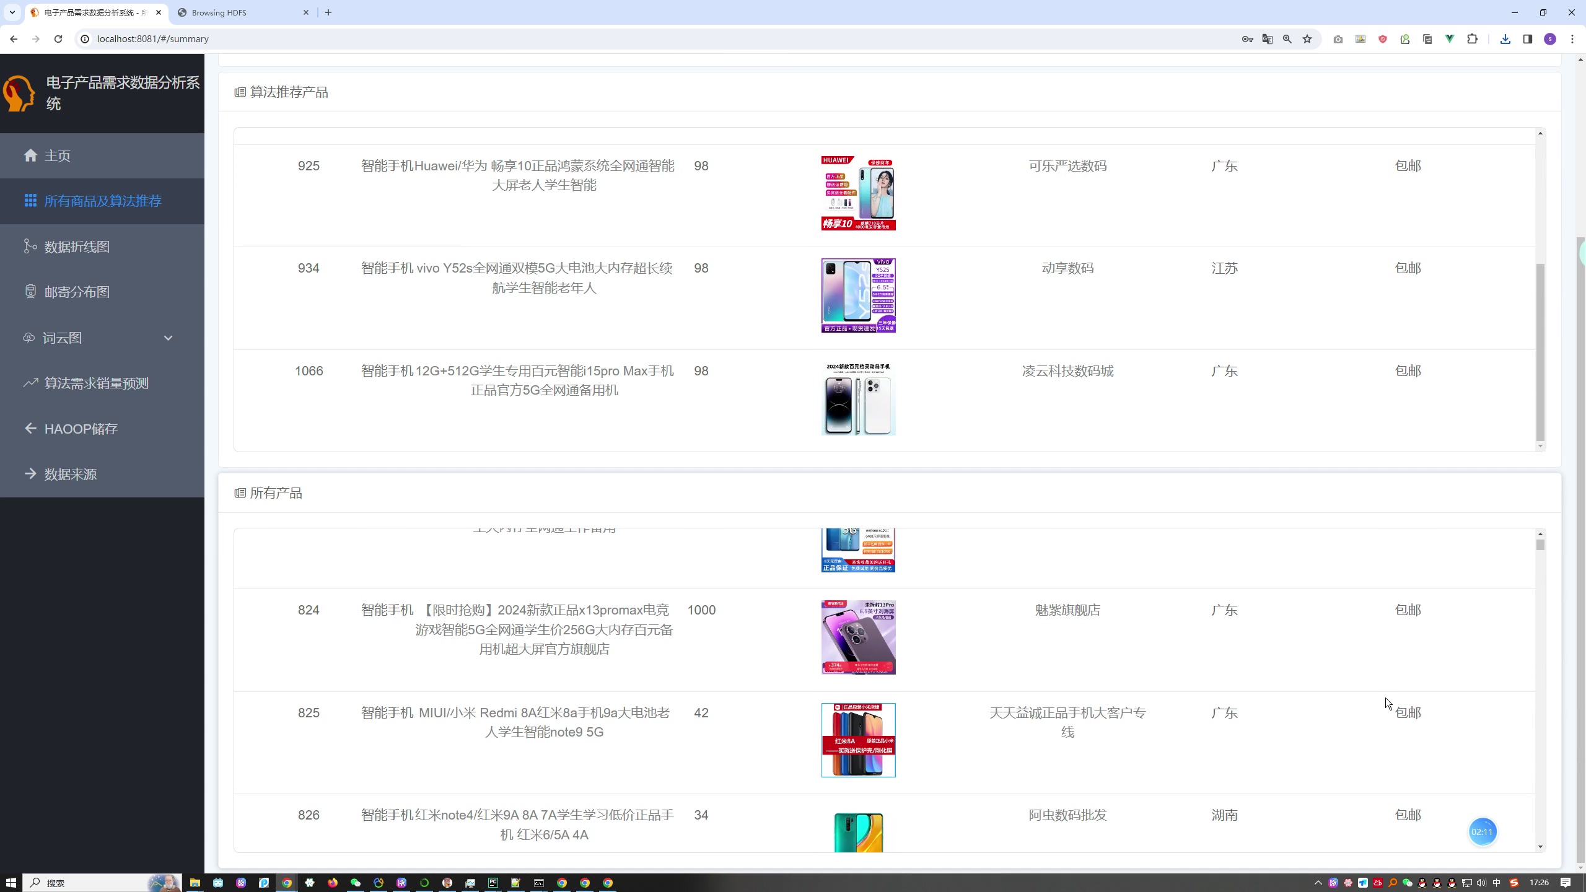The width and height of the screenshot is (1586, 892).
Task: Click the address bar URL
Action: pos(153,38)
